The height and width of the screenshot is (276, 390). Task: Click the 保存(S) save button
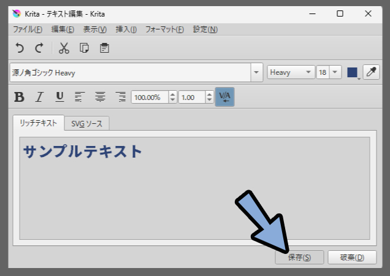300,258
